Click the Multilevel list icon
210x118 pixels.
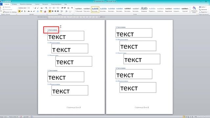(58, 8)
